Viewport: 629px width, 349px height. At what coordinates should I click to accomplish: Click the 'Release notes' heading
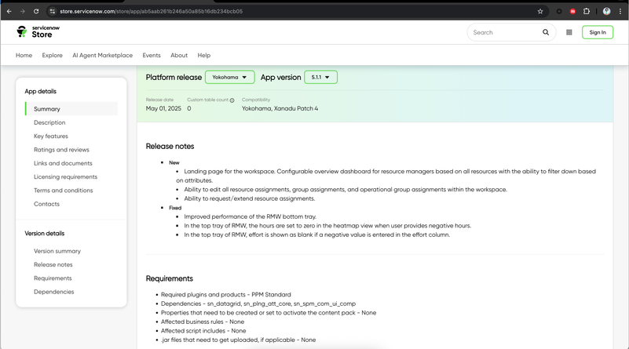tap(170, 146)
